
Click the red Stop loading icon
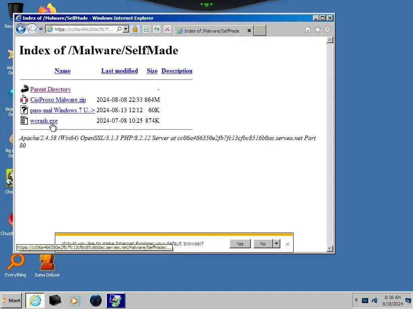(167, 29)
